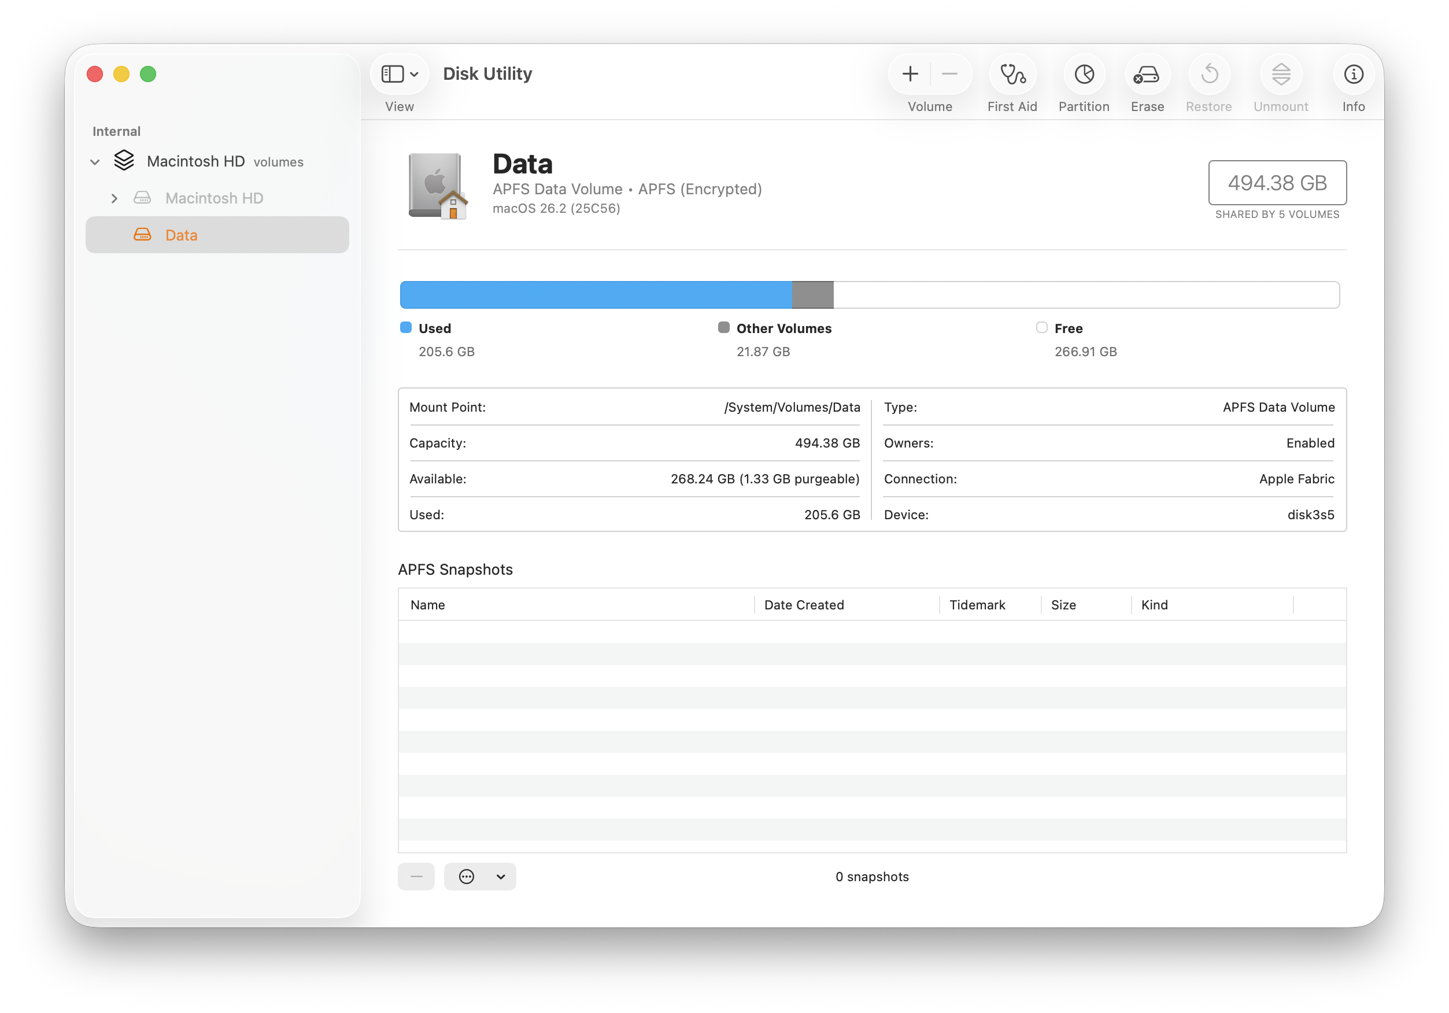The height and width of the screenshot is (1013, 1449).
Task: Open the snapshot chevron dropdown menu
Action: 501,877
